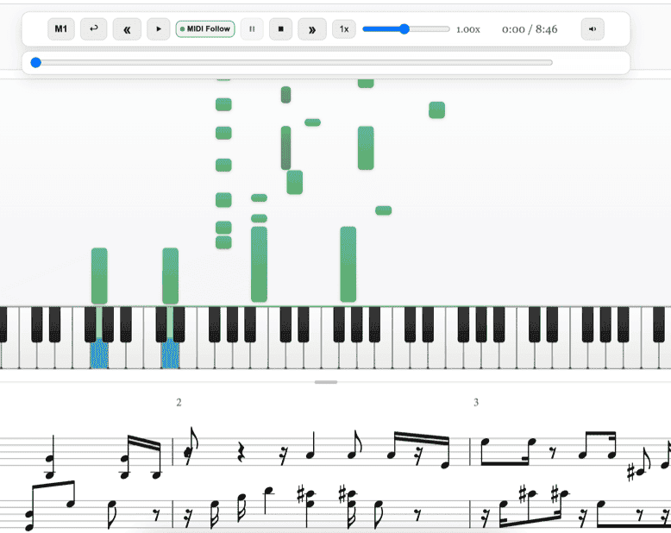Skip forward using the double right chevron
The width and height of the screenshot is (671, 533).
pyautogui.click(x=312, y=29)
